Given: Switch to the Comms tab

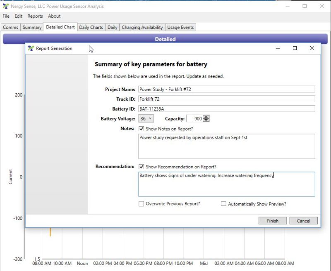Looking at the screenshot, I should (x=11, y=27).
